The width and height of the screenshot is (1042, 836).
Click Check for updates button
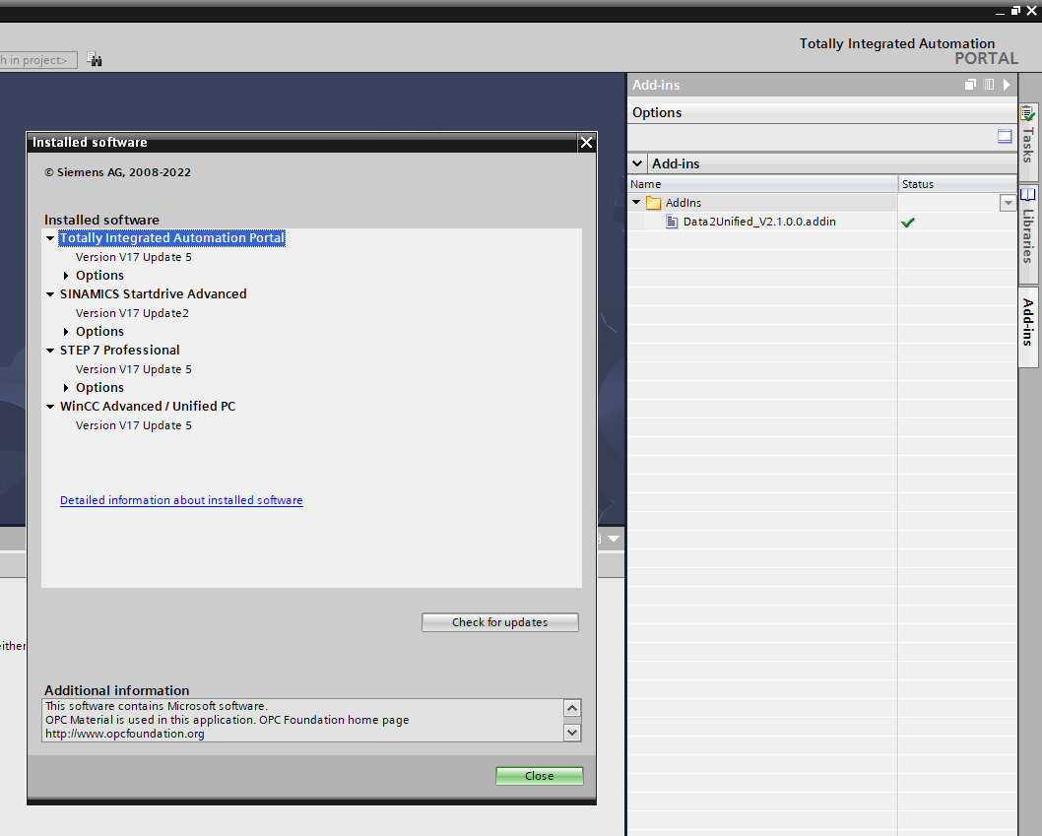point(499,622)
